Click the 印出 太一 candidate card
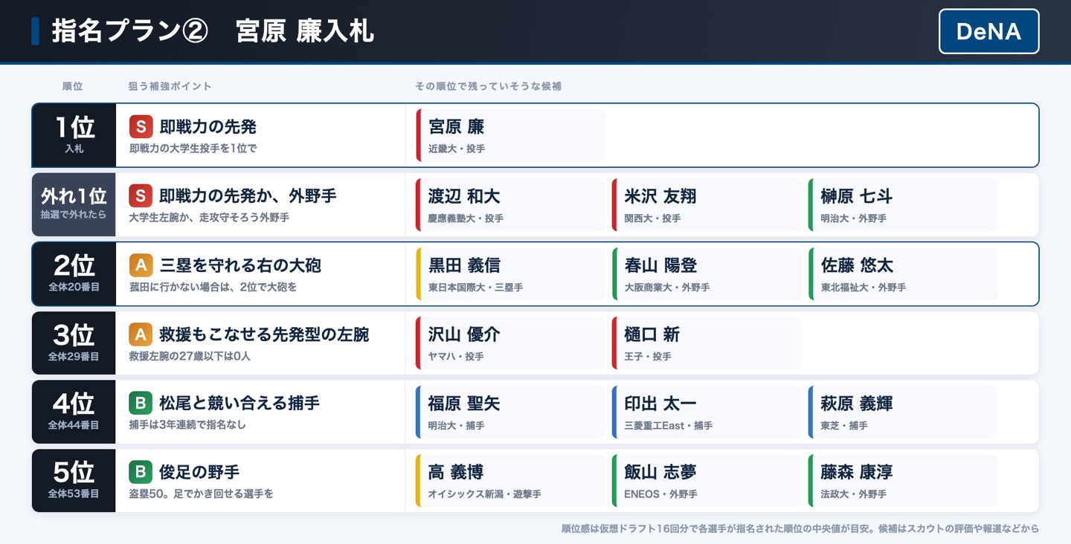The width and height of the screenshot is (1071, 544). coord(707,412)
